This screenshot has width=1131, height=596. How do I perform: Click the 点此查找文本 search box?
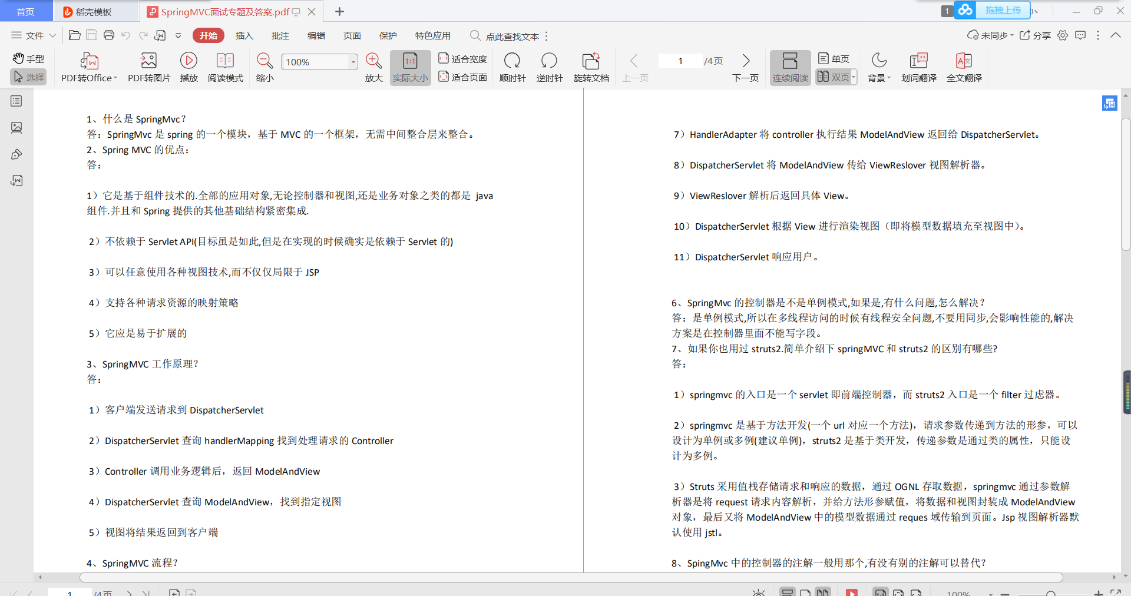[505, 36]
